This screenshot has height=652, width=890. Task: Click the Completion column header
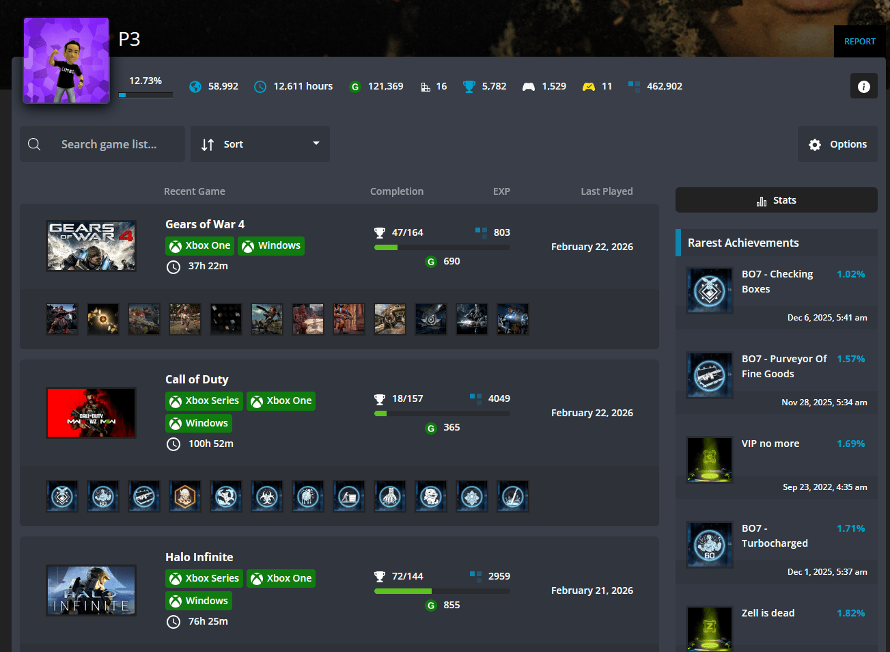pyautogui.click(x=397, y=191)
